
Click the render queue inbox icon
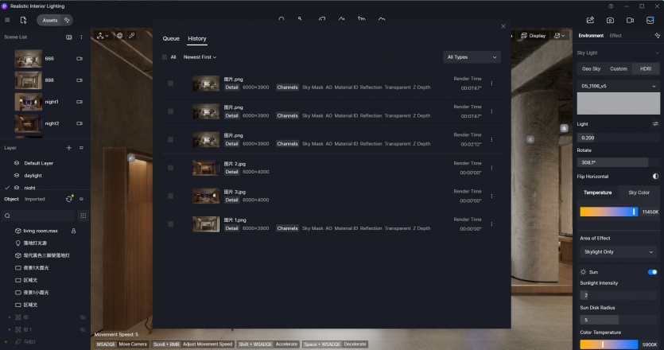650,20
